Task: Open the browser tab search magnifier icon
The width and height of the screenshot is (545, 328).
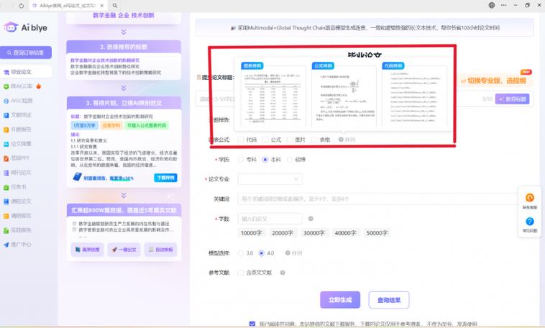Action: click(x=115, y=6)
